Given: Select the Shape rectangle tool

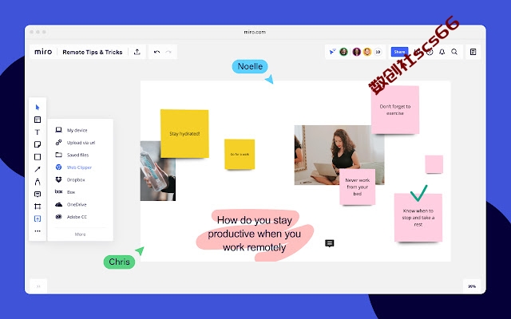Looking at the screenshot, I should point(38,157).
